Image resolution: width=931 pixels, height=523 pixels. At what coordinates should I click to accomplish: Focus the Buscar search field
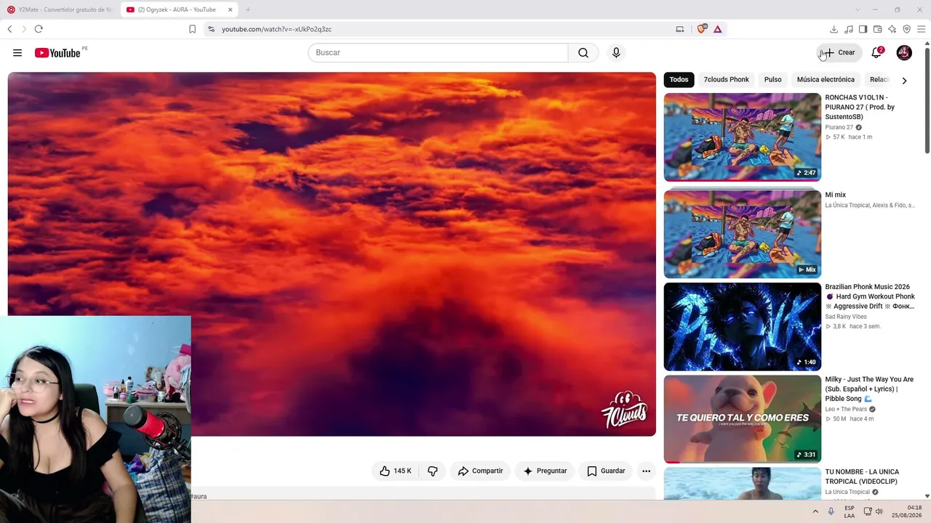[438, 52]
